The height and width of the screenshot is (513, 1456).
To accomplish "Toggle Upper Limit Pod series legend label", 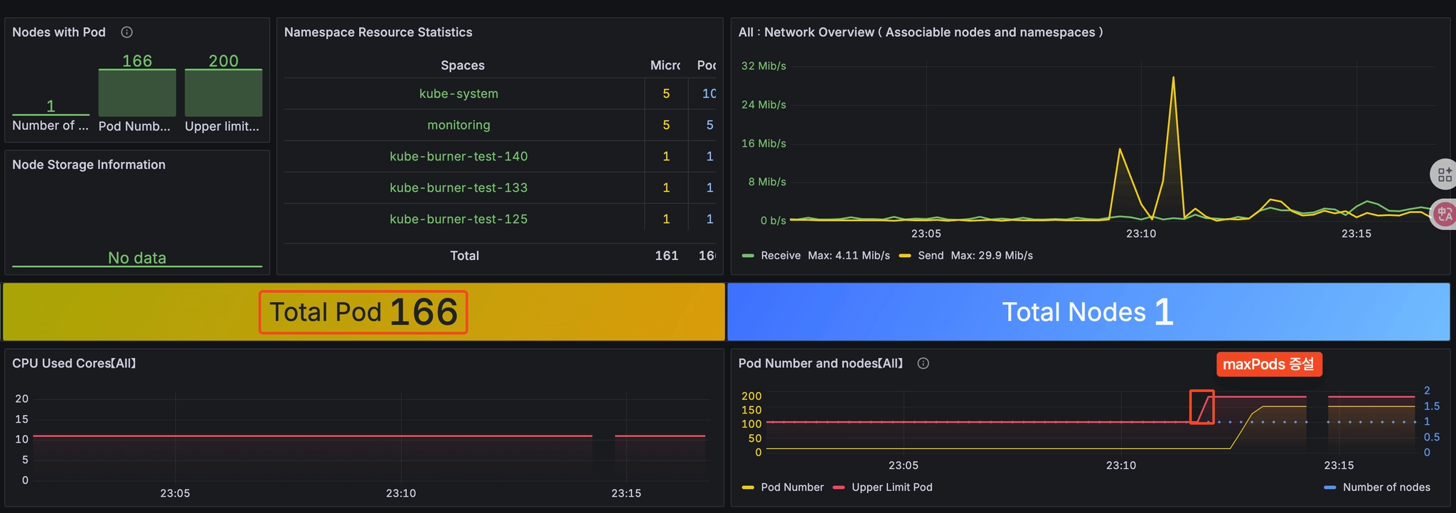I will pyautogui.click(x=892, y=487).
